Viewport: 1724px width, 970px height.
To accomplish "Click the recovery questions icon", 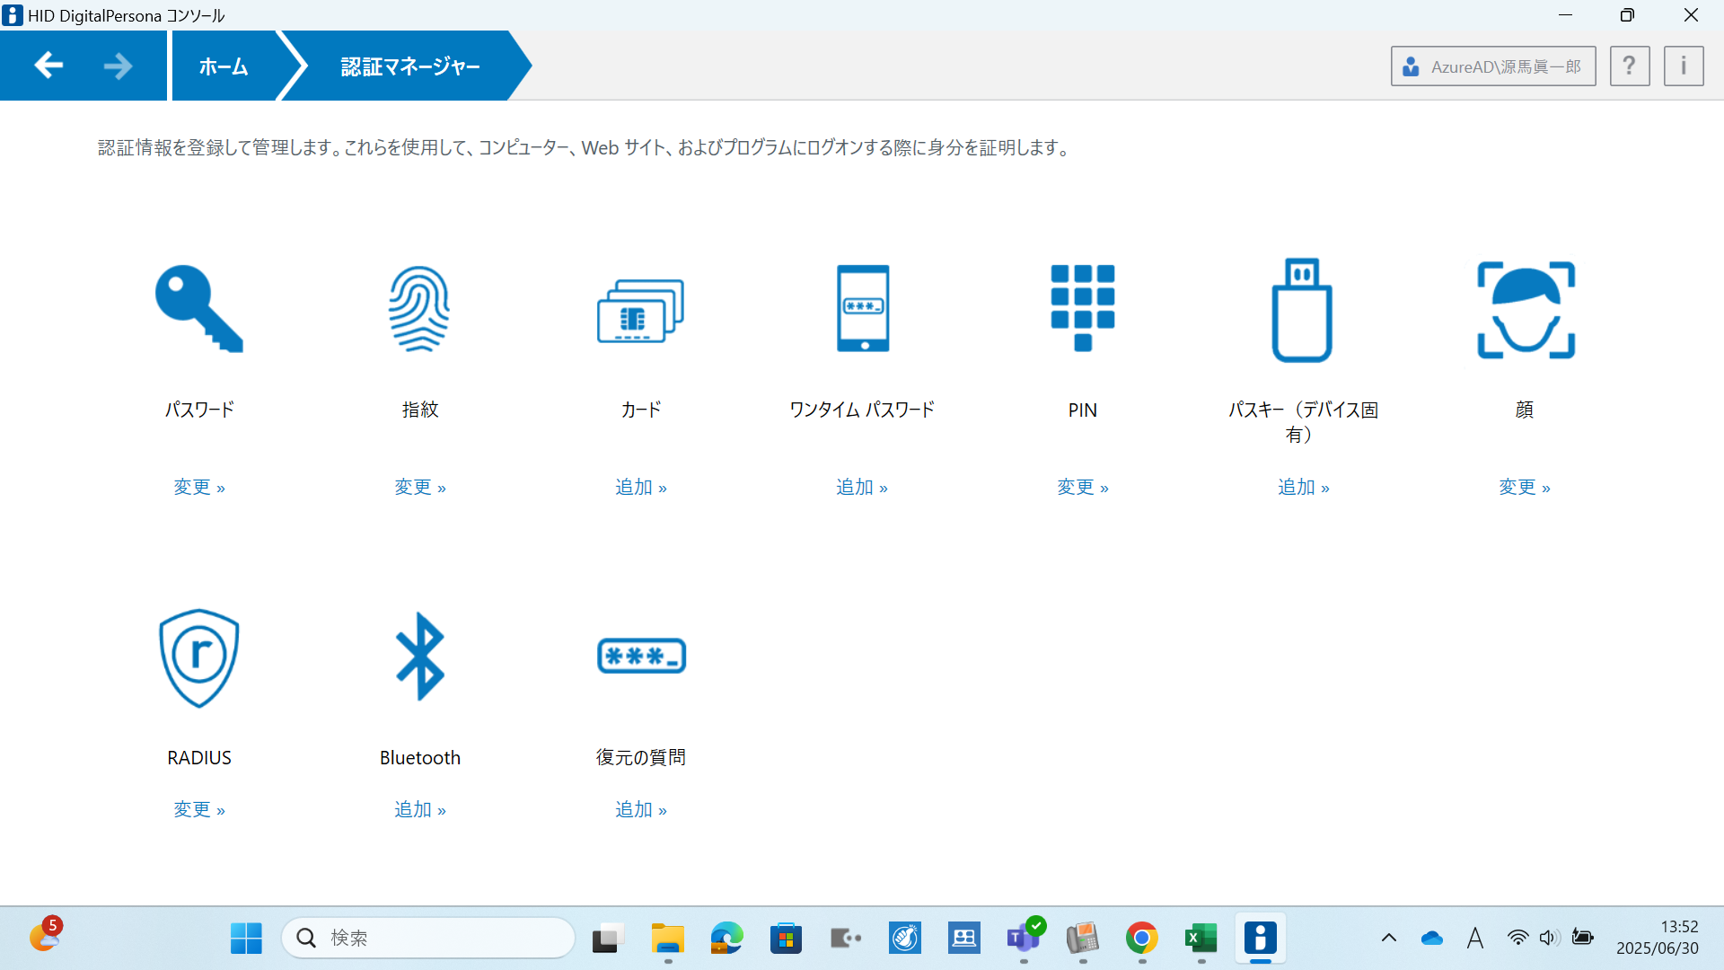I will 641,656.
